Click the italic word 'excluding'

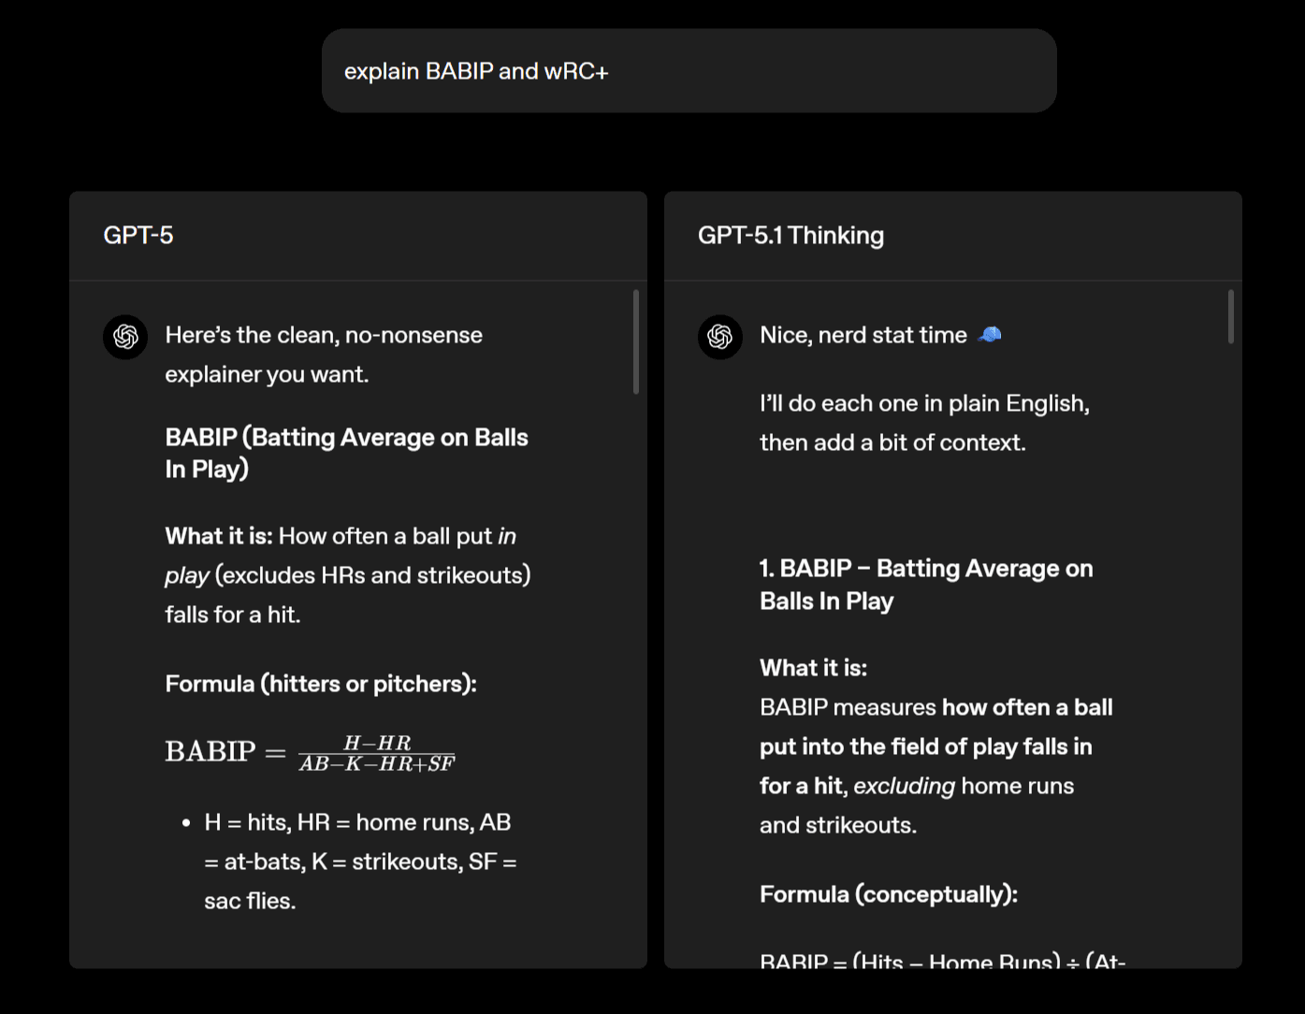(x=904, y=786)
